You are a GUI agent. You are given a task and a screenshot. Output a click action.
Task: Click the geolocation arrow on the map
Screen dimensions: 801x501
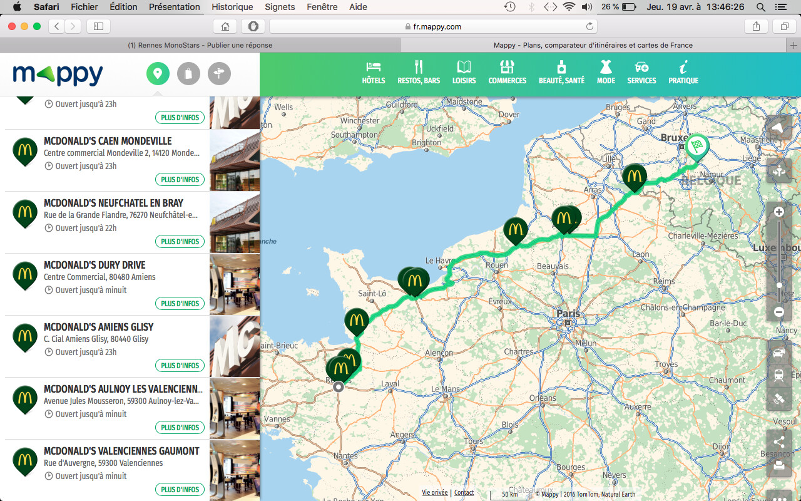(778, 127)
